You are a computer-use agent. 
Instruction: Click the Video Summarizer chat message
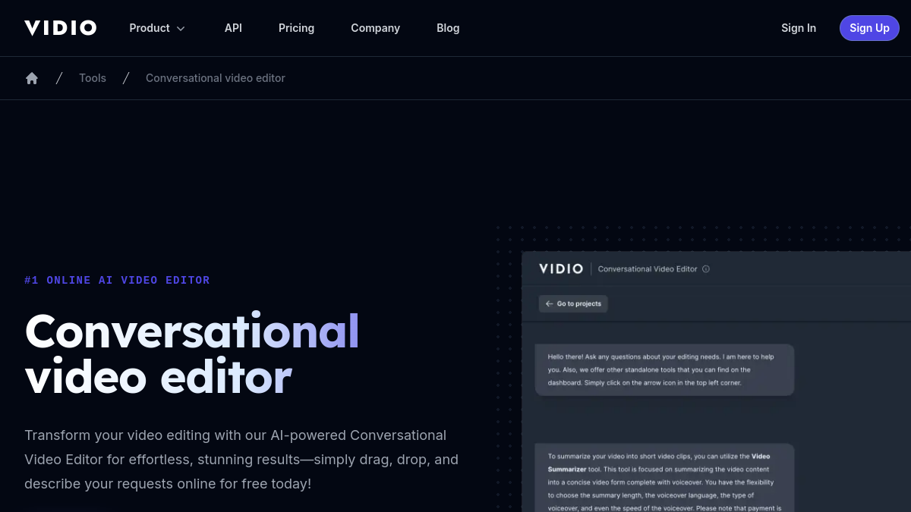pos(664,478)
